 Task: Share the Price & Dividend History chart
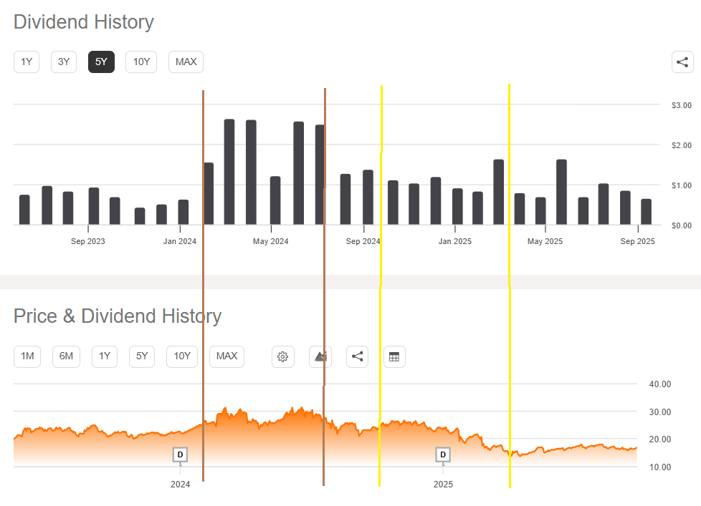(357, 356)
